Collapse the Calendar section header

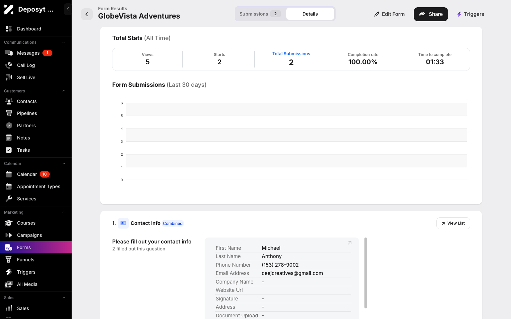pyautogui.click(x=64, y=164)
